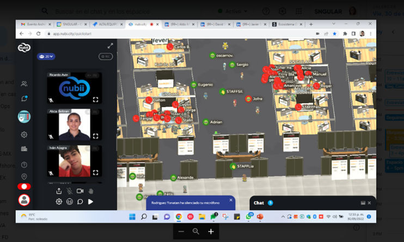Toggle the camera button in the call controls
The height and width of the screenshot is (242, 404).
tap(80, 191)
